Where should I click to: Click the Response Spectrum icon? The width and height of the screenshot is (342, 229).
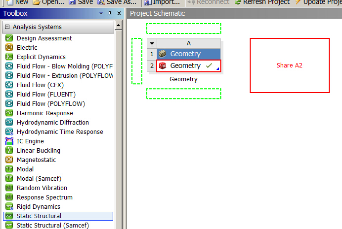click(9, 197)
